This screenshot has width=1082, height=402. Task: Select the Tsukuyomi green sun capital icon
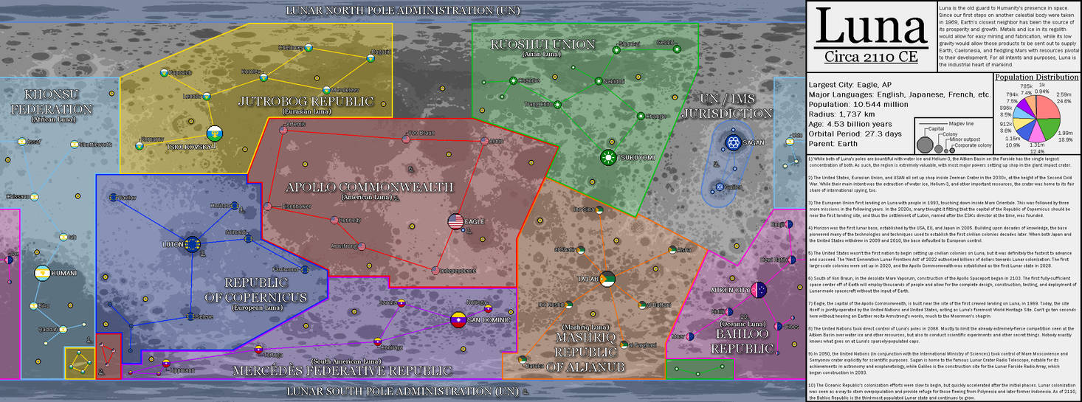608,156
